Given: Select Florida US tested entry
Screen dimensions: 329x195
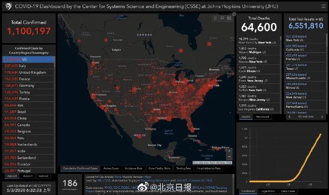Looking at the screenshot, I should 305,57.
